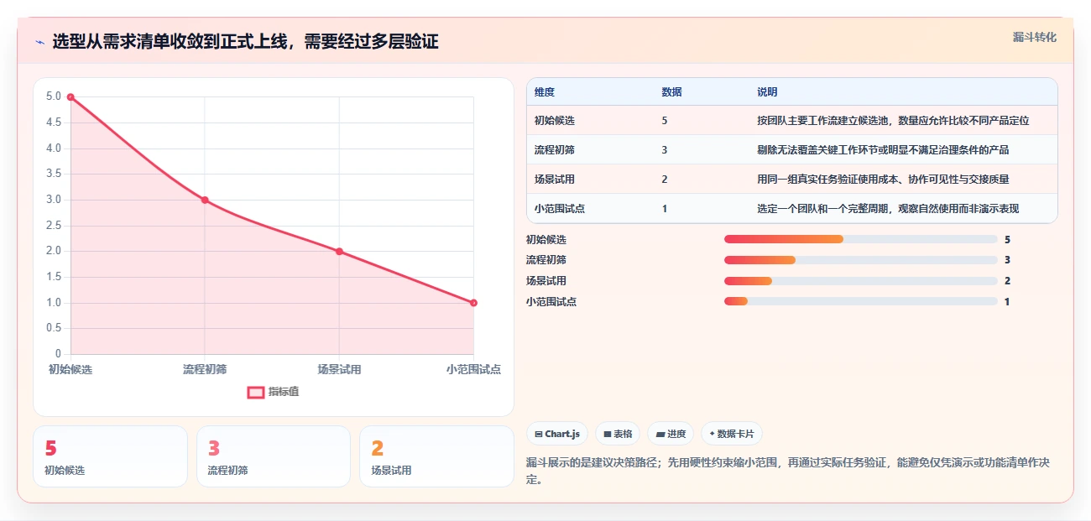Click the value 3 right of the 流程初筛 progress bar
The width and height of the screenshot is (1091, 521).
tap(1007, 260)
